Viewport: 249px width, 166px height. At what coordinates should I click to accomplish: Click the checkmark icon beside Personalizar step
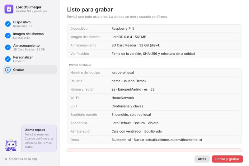tap(8, 59)
